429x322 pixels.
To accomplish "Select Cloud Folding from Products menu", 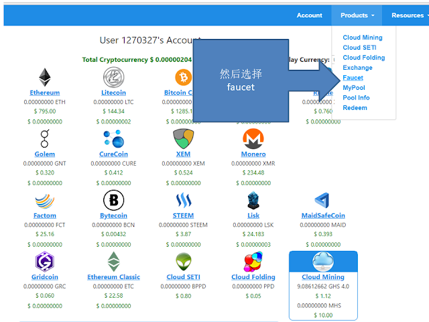I will click(363, 58).
